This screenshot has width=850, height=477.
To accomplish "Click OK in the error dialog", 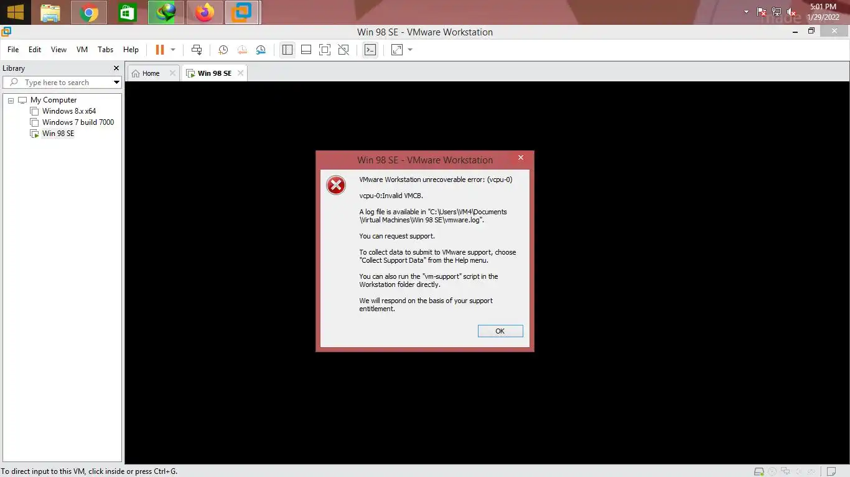I will (500, 331).
